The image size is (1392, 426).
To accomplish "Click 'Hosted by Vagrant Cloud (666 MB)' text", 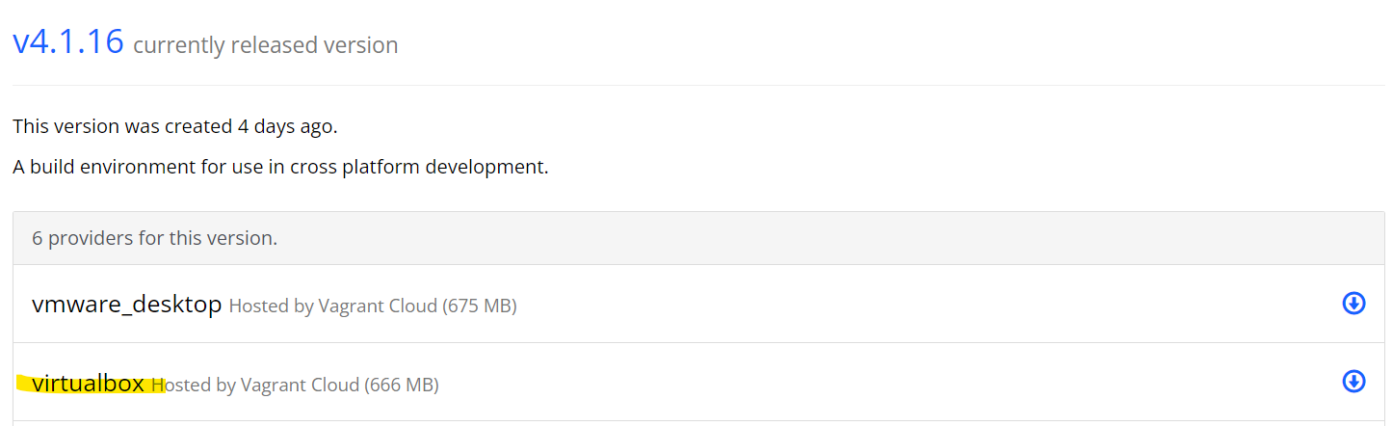I will click(295, 385).
